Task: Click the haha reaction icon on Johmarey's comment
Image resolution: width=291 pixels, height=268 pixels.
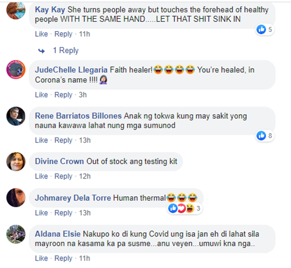Action: point(190,208)
